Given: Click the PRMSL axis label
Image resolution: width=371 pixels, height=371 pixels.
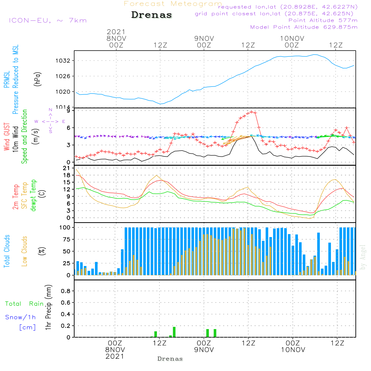Looking at the screenshot, I should pyautogui.click(x=7, y=79).
